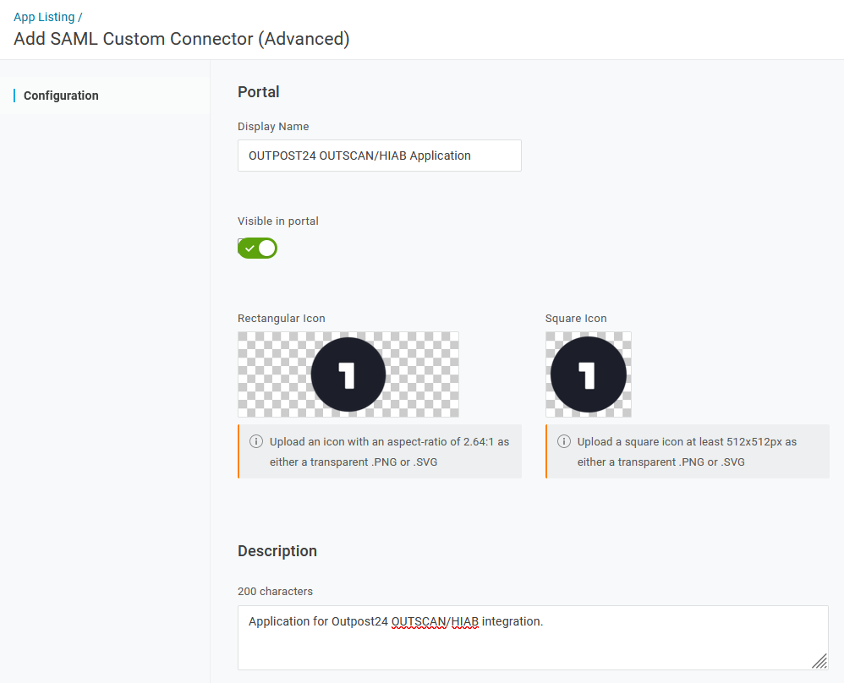Click the Square Icon label
Image resolution: width=844 pixels, height=683 pixels.
(576, 319)
